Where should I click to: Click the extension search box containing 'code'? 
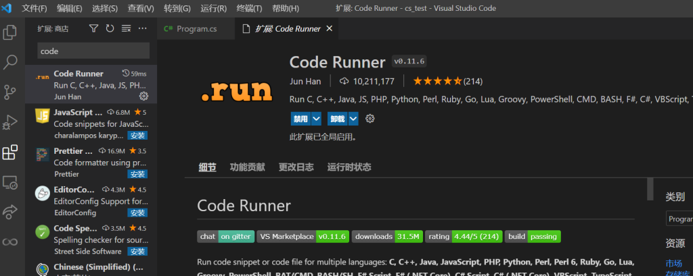coord(93,51)
